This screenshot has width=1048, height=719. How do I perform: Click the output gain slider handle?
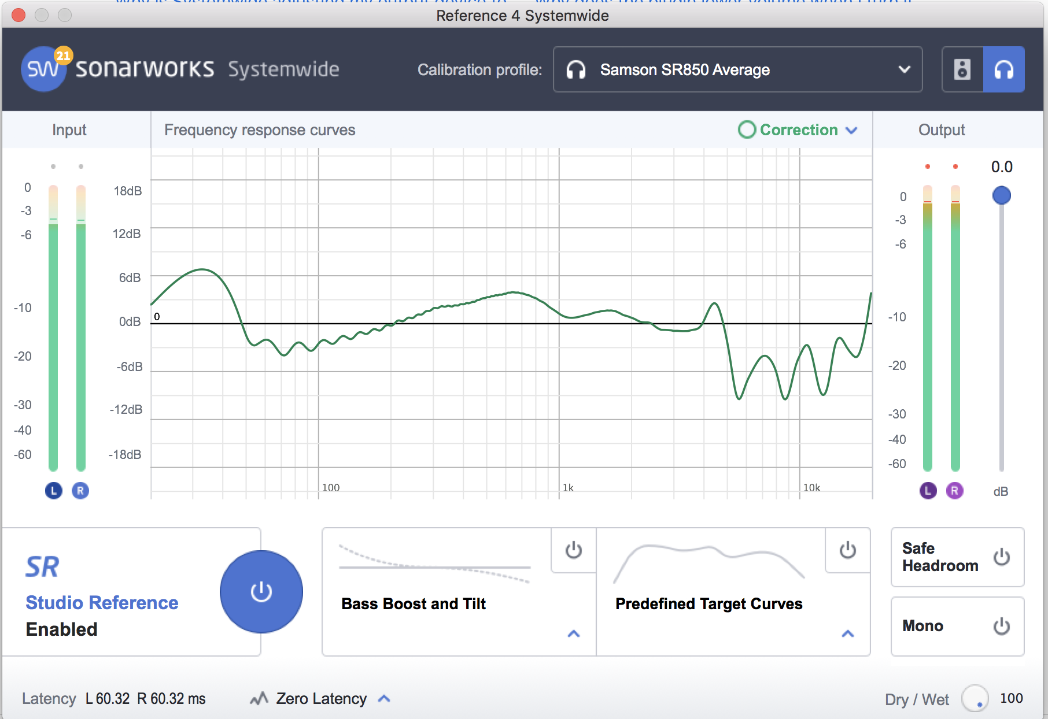pyautogui.click(x=1001, y=195)
